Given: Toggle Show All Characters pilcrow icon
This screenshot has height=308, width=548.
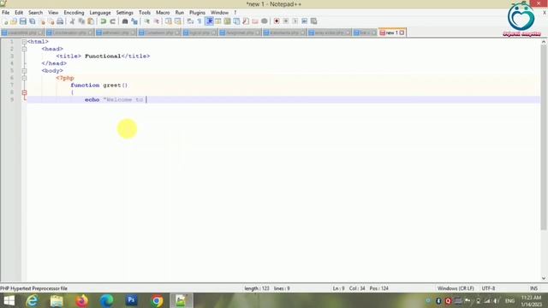Looking at the screenshot, I should click(200, 21).
